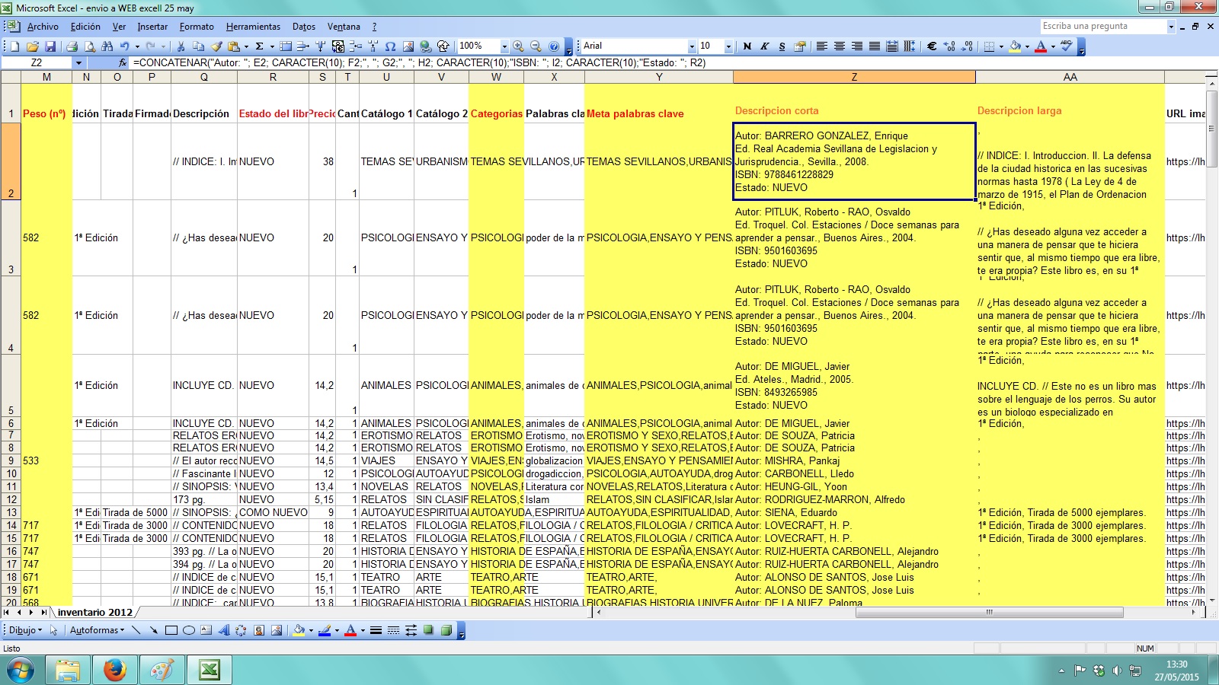Viewport: 1219px width, 685px height.
Task: Click the insert function fx icon
Action: [123, 62]
